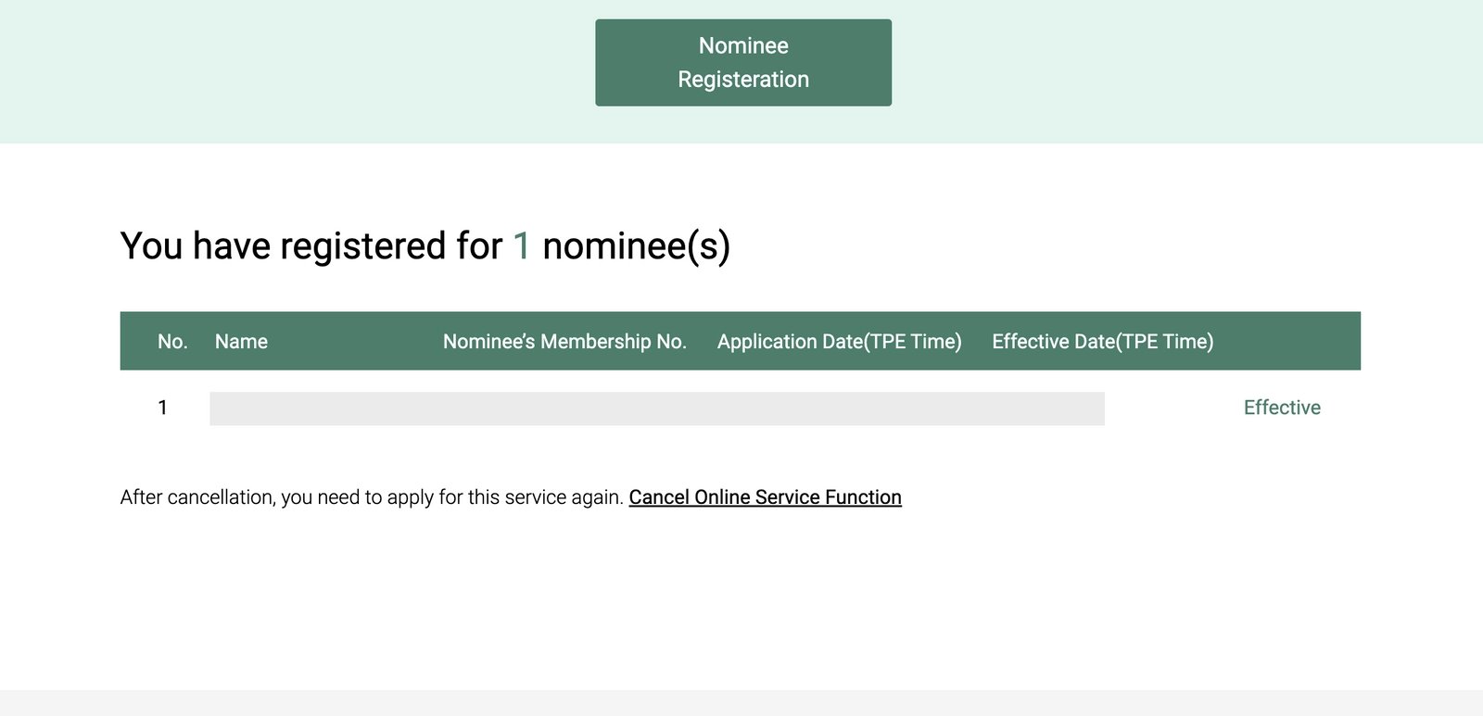The height and width of the screenshot is (716, 1483).
Task: Click the Name column header
Action: (241, 342)
